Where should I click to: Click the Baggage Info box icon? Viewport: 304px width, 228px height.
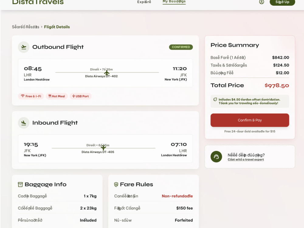pyautogui.click(x=20, y=185)
